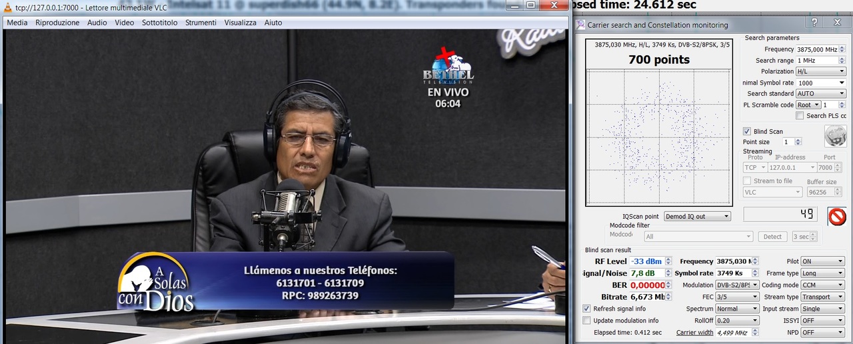Click the Detect button
This screenshot has height=344, width=853.
772,237
